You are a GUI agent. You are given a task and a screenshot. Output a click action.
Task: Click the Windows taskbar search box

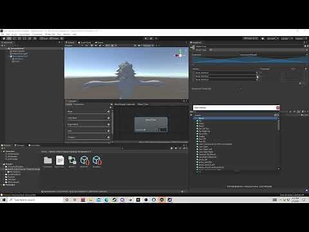(35, 200)
